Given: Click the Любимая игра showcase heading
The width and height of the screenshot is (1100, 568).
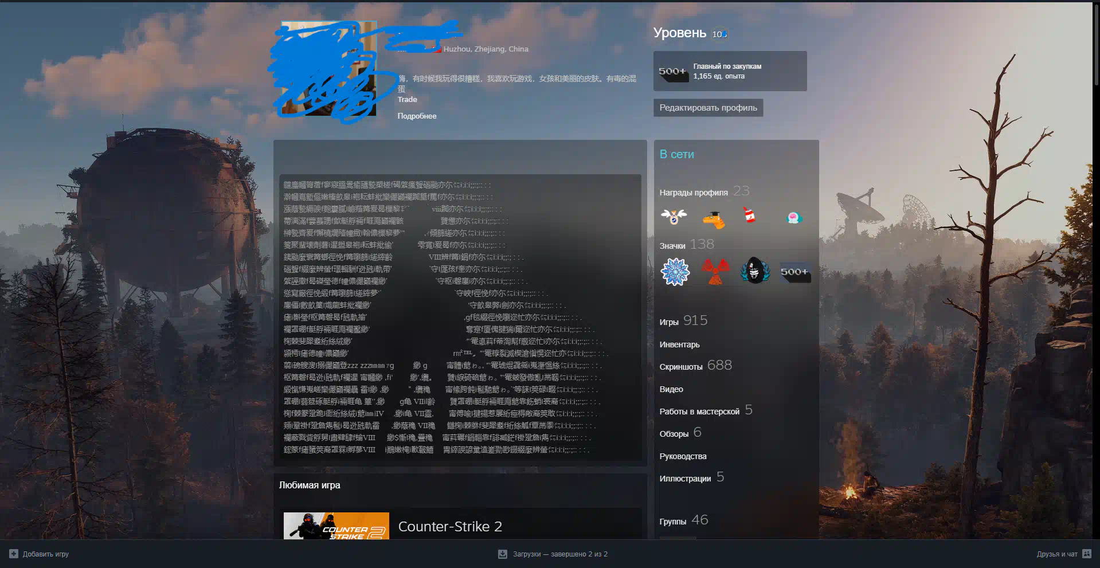Looking at the screenshot, I should click(310, 485).
